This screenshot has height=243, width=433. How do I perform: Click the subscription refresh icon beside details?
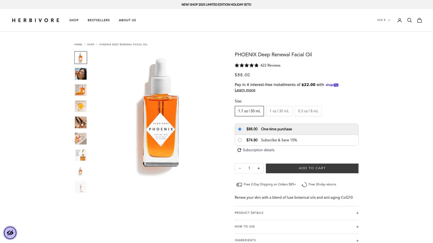tap(239, 150)
